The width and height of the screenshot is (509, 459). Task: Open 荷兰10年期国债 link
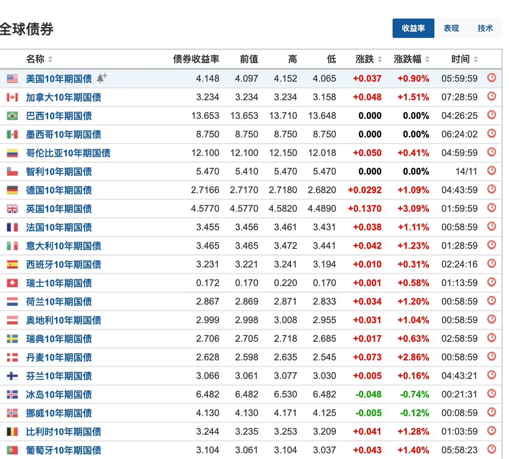(59, 301)
